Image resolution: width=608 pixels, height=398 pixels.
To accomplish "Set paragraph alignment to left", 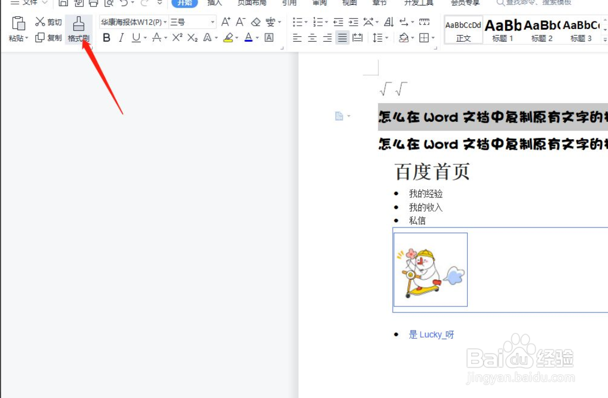I will click(x=297, y=38).
